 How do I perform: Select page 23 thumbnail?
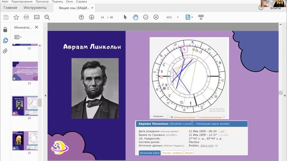pos(25,71)
